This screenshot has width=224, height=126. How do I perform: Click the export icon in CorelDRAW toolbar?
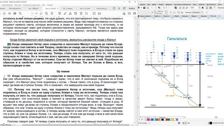click(184, 8)
